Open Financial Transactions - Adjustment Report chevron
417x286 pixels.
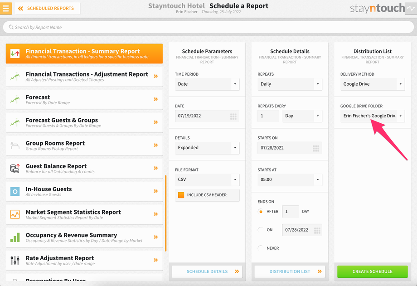155,76
